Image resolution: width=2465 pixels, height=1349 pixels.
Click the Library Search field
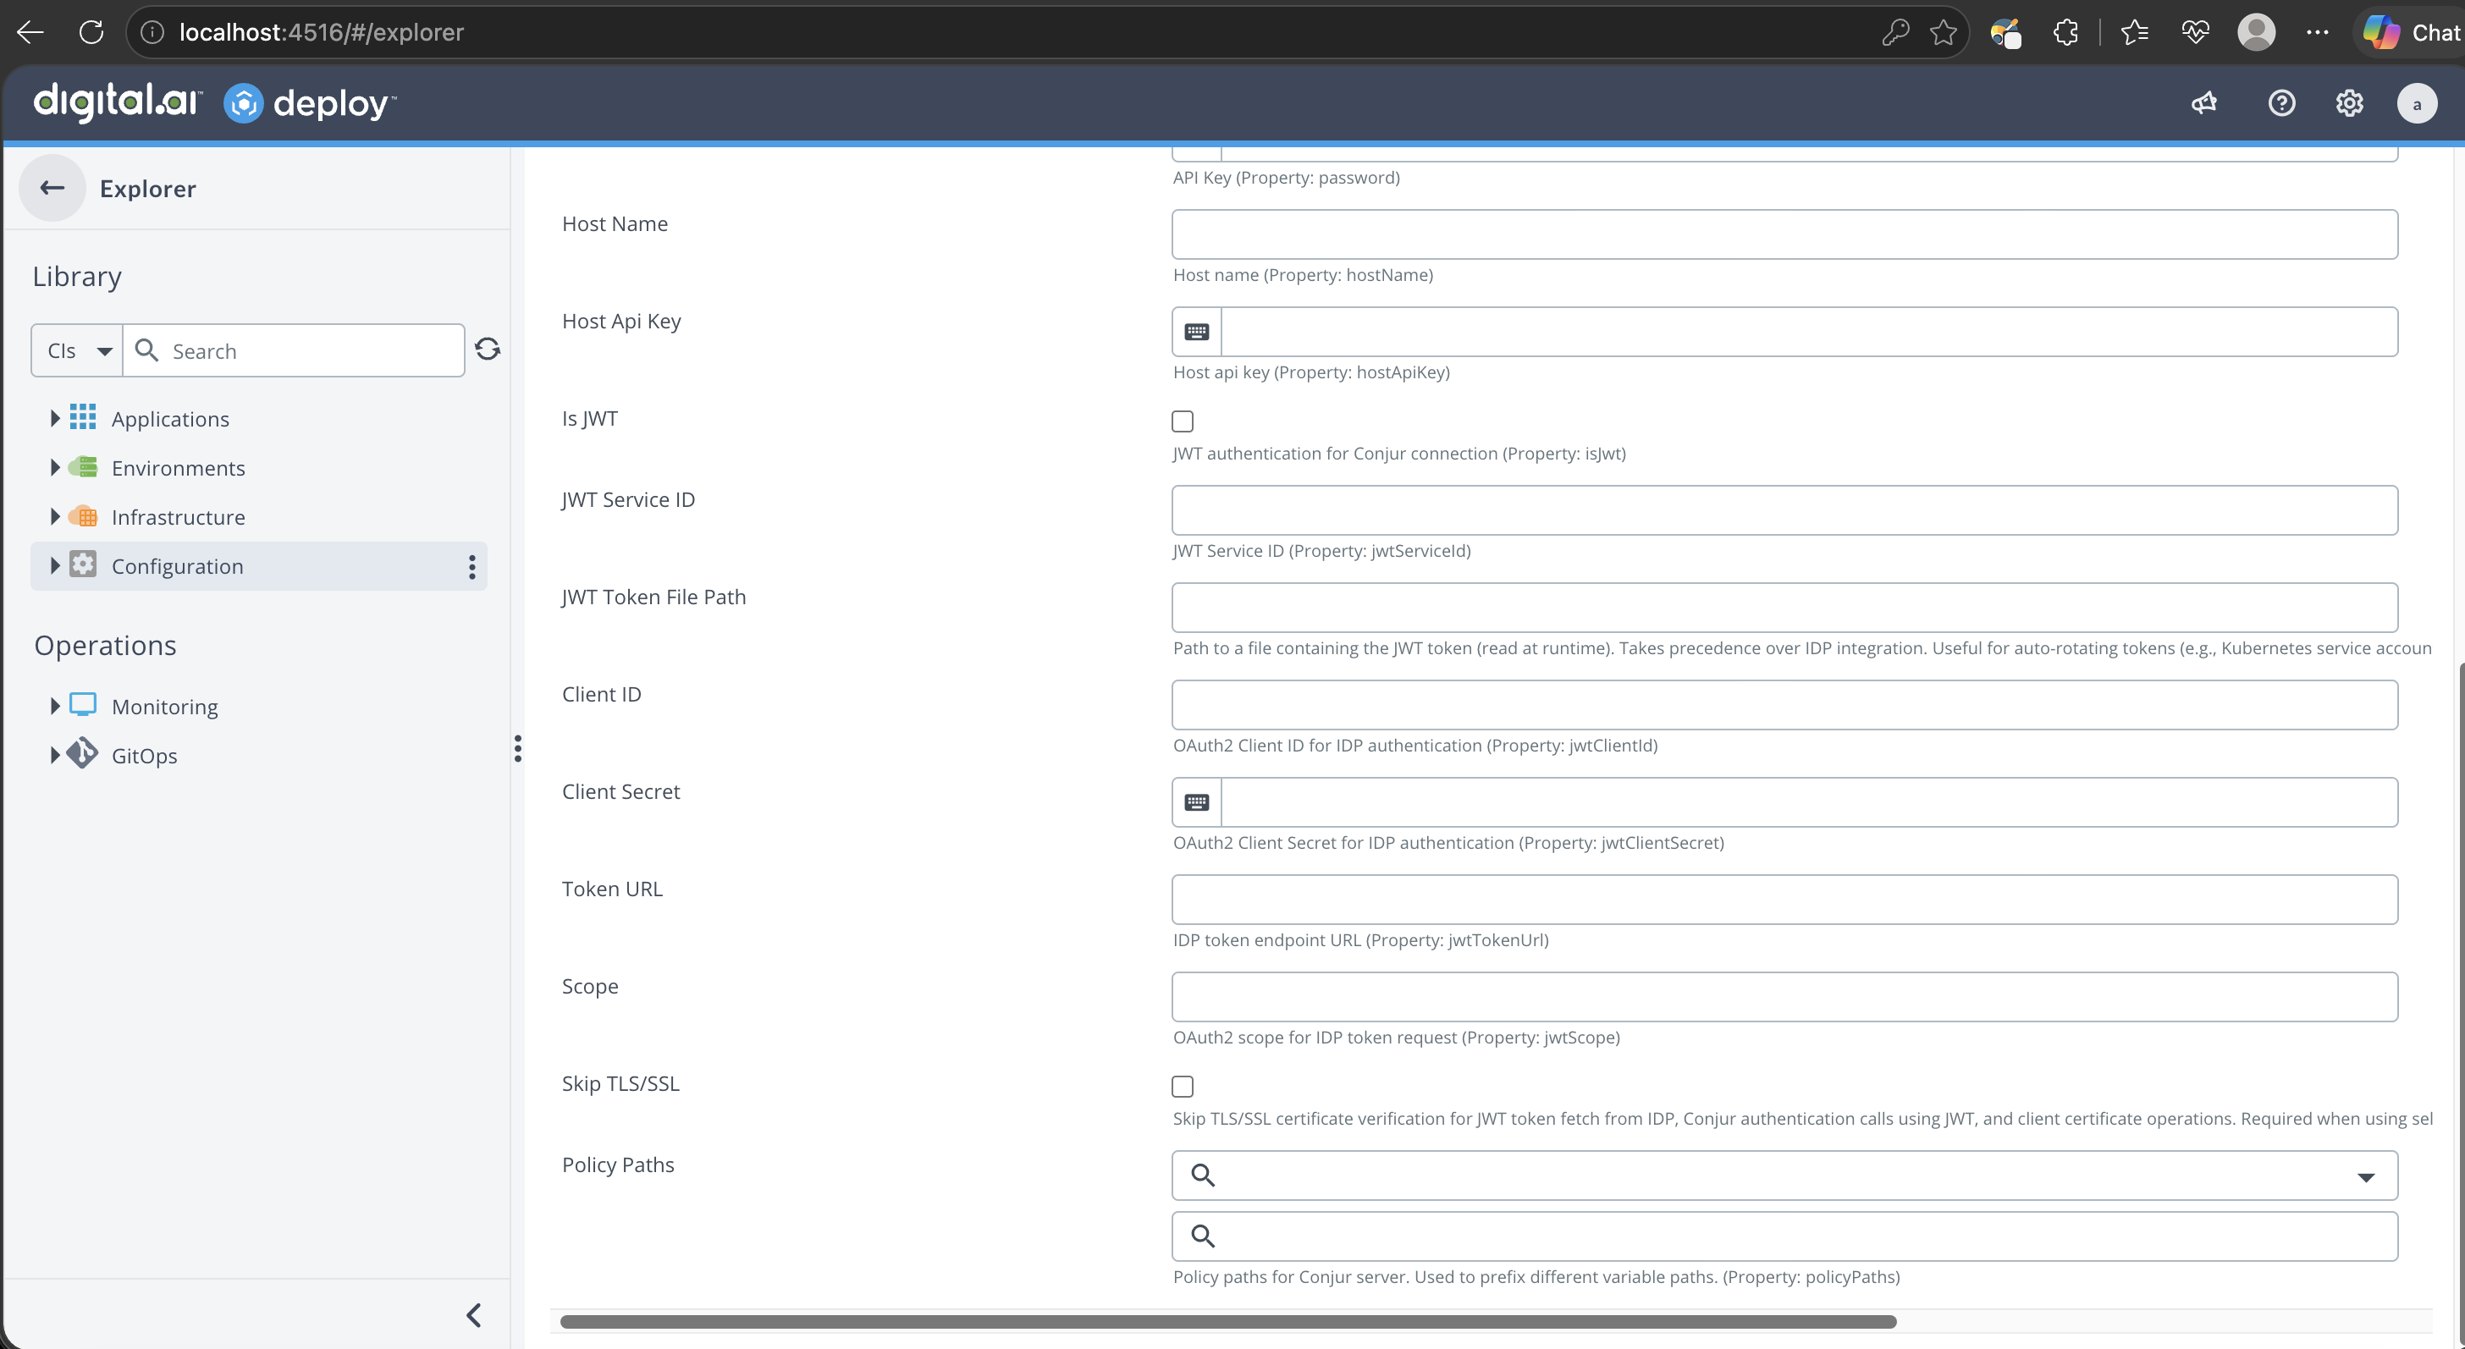(295, 351)
